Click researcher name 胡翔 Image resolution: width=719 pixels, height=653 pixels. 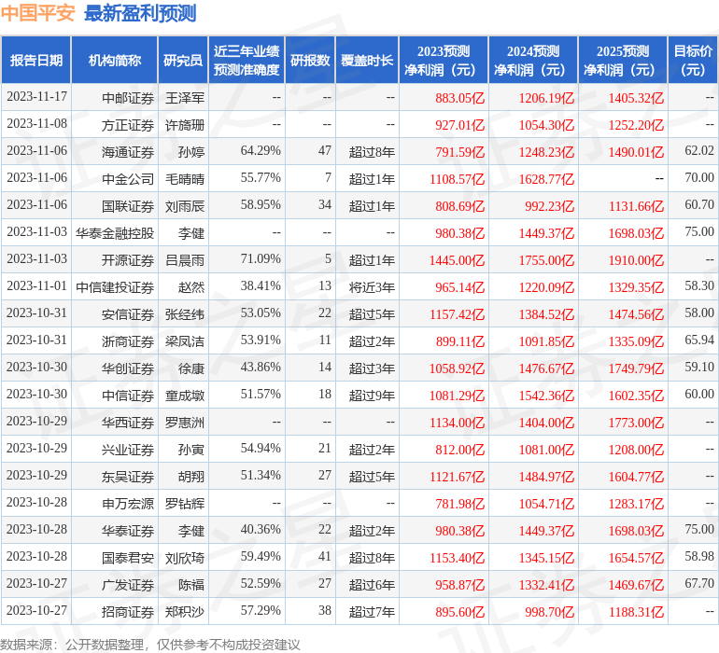191,477
